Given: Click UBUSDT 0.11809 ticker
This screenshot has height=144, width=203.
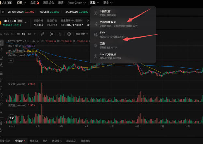Looking at the screenshot, I should click(50, 12).
